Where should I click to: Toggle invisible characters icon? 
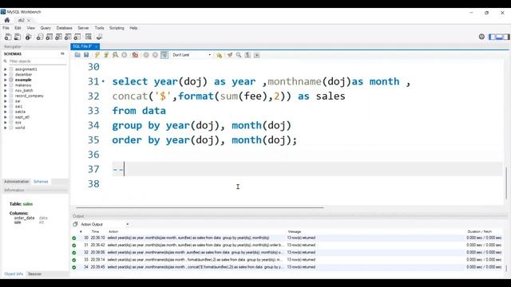click(x=248, y=55)
